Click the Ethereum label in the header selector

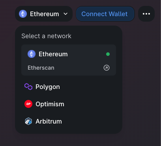pos(45,14)
